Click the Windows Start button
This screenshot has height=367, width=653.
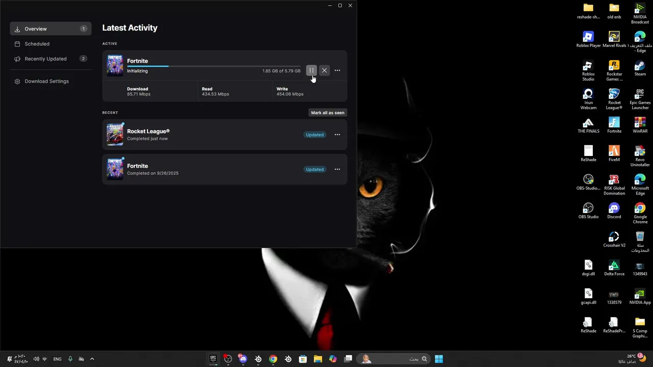coord(439,359)
